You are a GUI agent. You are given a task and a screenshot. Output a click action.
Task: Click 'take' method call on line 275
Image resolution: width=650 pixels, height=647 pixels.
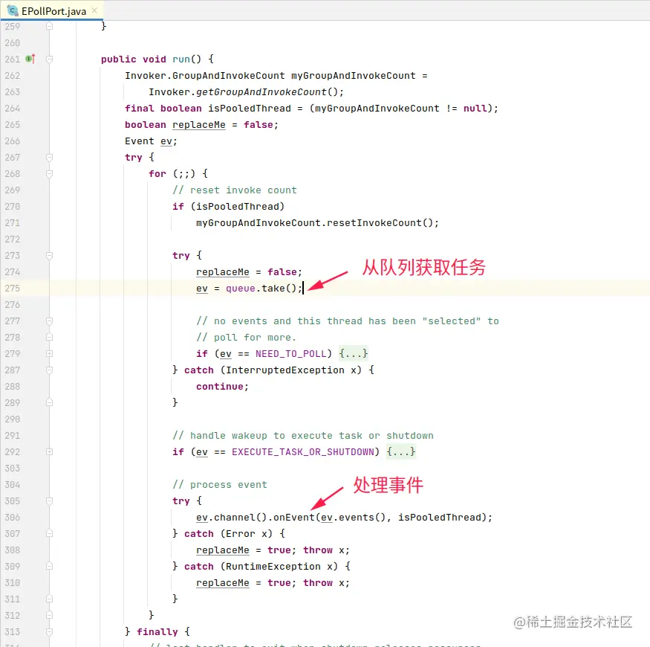273,288
